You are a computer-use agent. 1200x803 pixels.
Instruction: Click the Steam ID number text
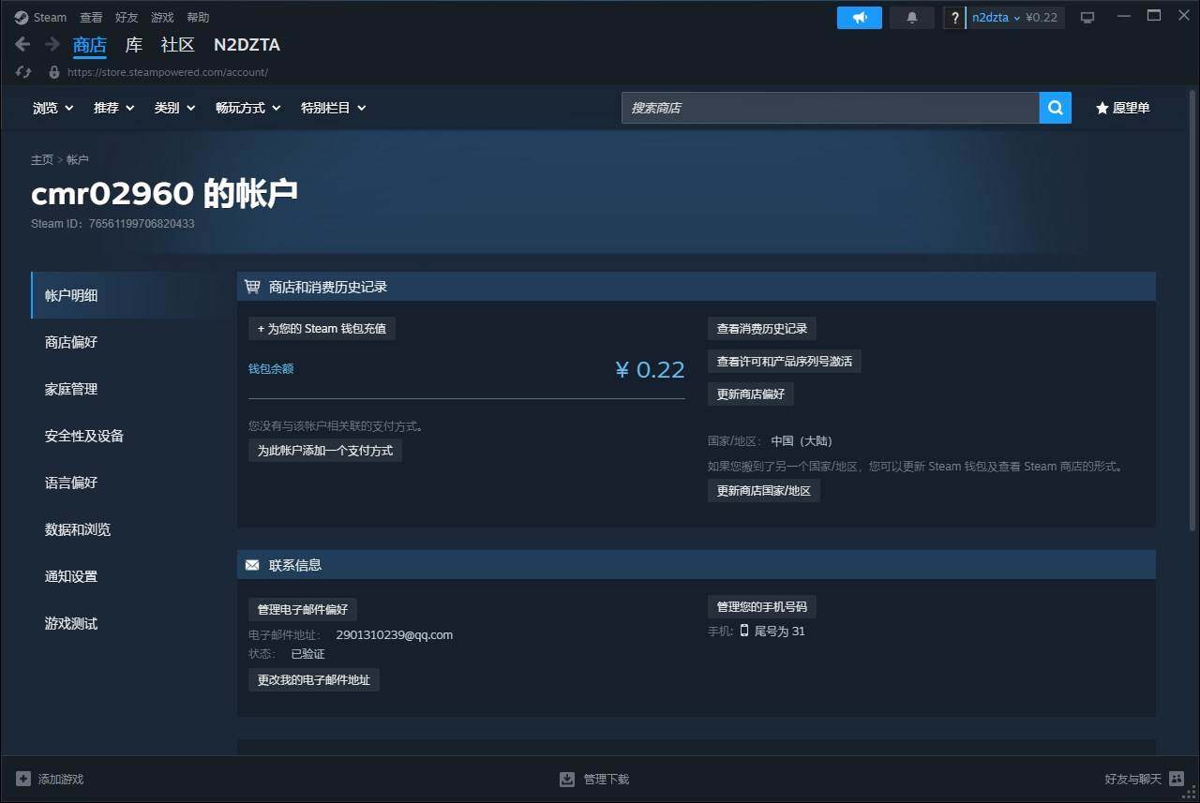(x=142, y=224)
